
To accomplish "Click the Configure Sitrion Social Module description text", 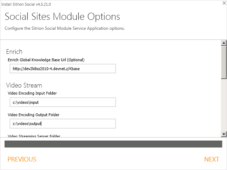I will click(65, 28).
